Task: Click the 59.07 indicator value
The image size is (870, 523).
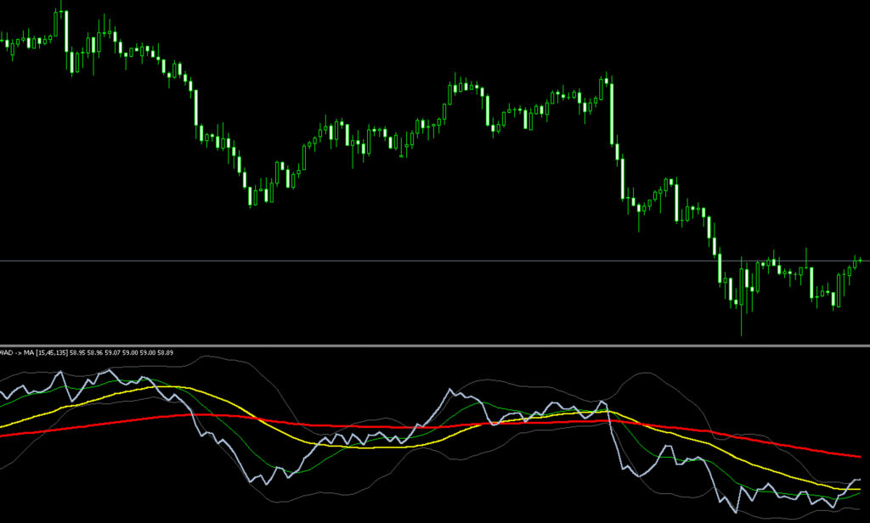Action: click(x=113, y=352)
